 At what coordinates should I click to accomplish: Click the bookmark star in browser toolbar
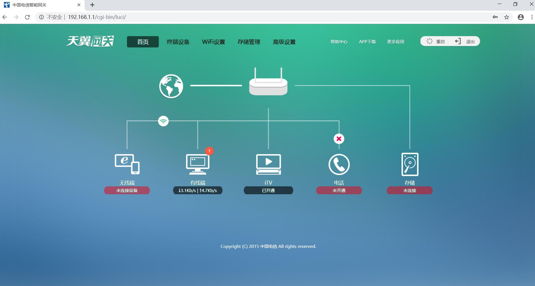coord(506,17)
